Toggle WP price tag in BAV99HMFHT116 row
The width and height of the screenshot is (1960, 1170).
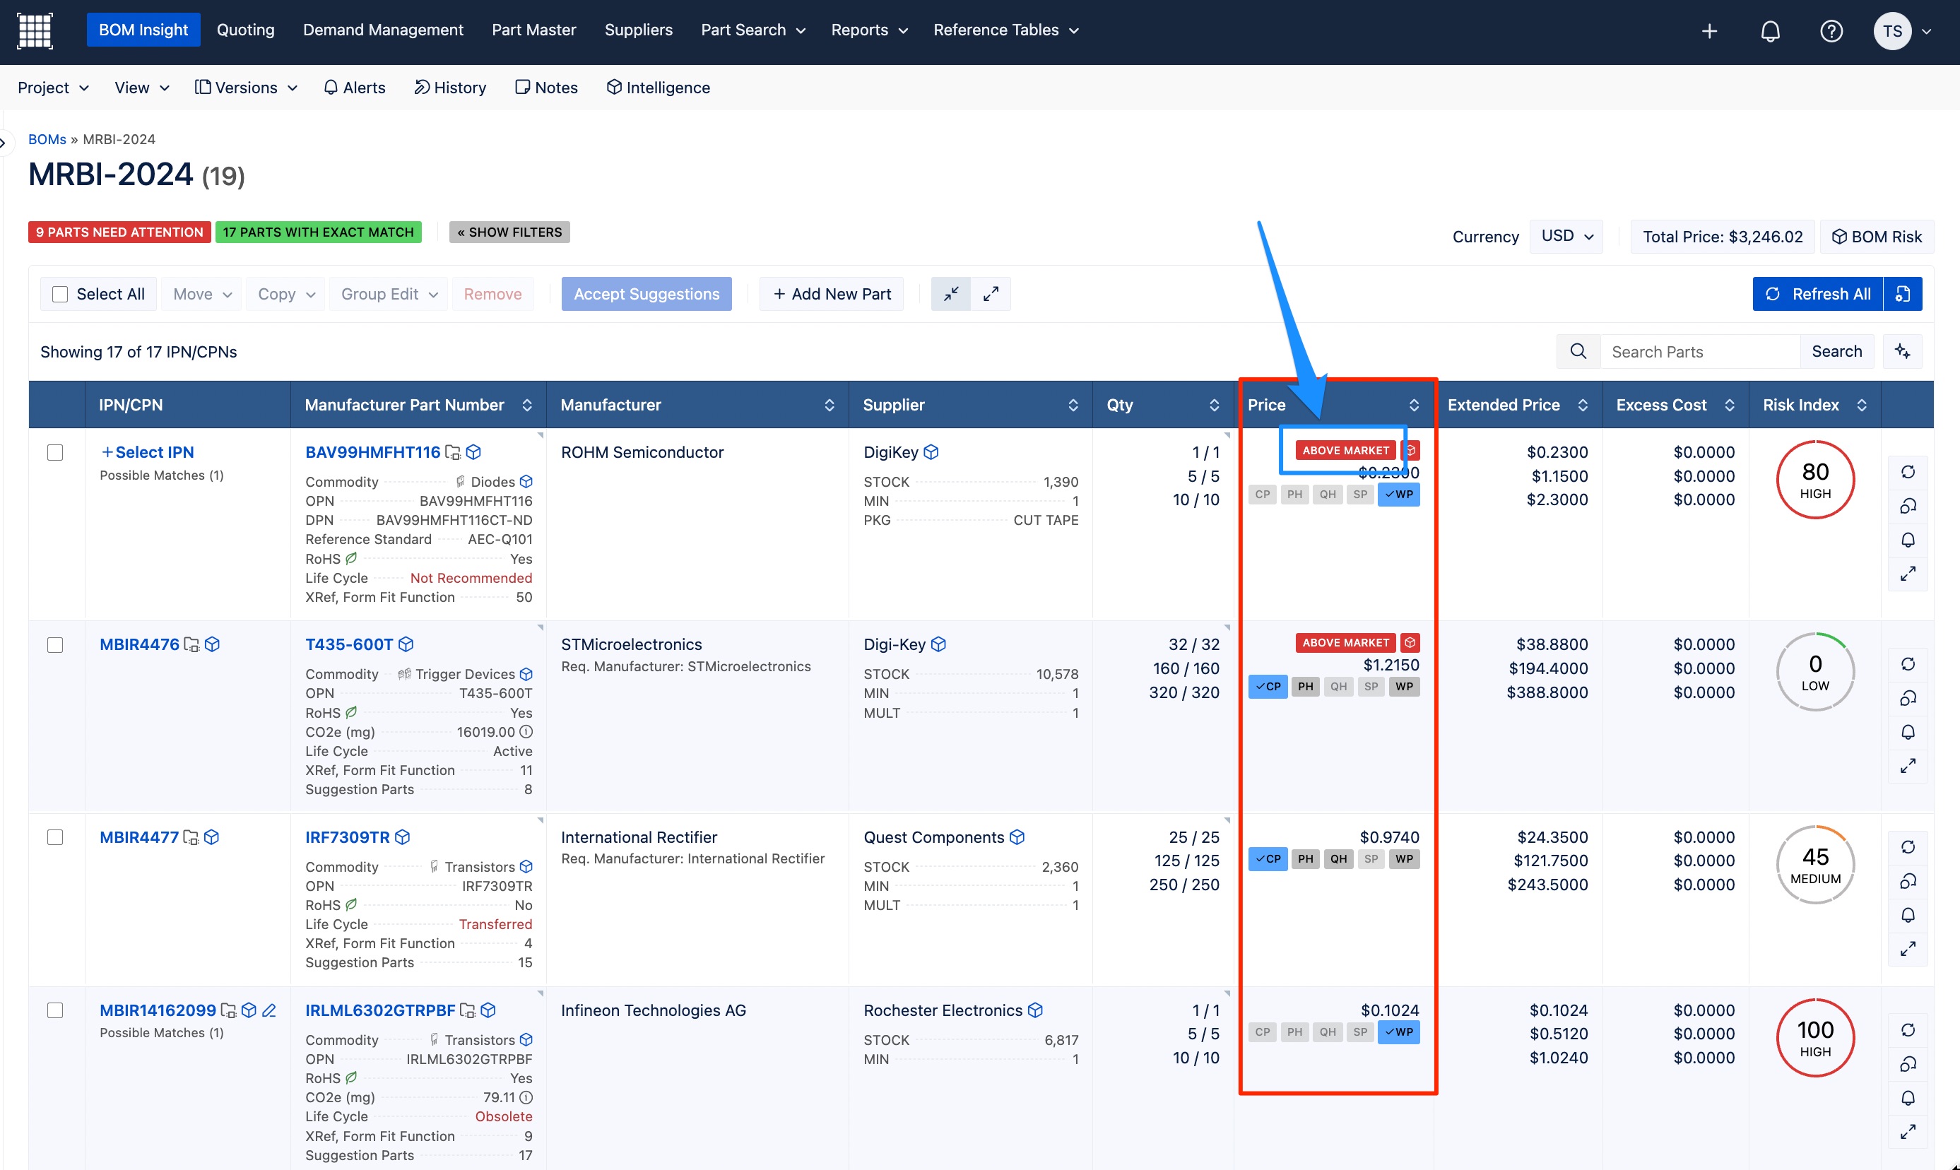pyautogui.click(x=1399, y=495)
